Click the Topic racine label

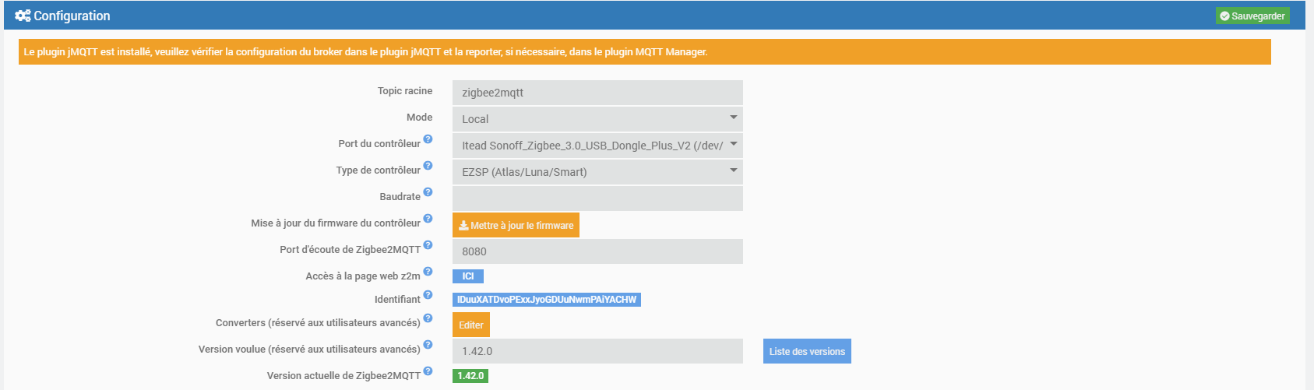point(405,91)
